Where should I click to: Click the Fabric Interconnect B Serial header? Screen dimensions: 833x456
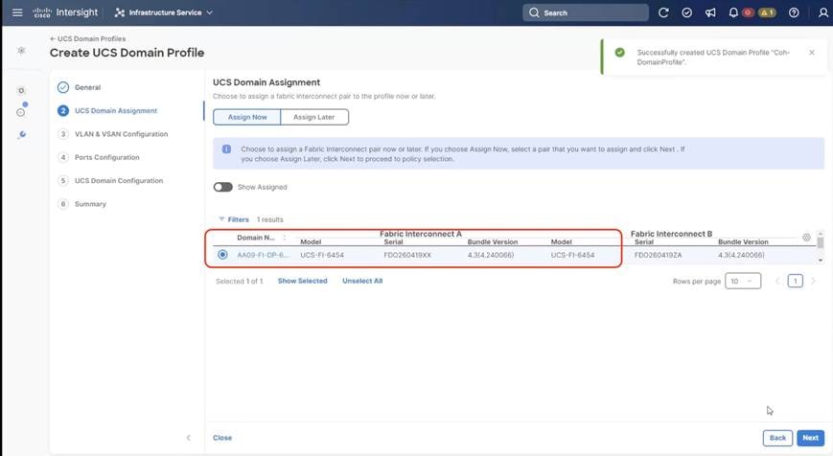[x=644, y=241]
